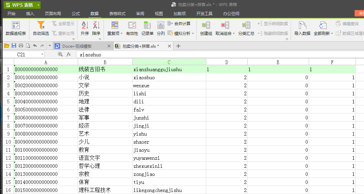Click the open folder icon
Viewport: 364px width, 194px height.
7,46
